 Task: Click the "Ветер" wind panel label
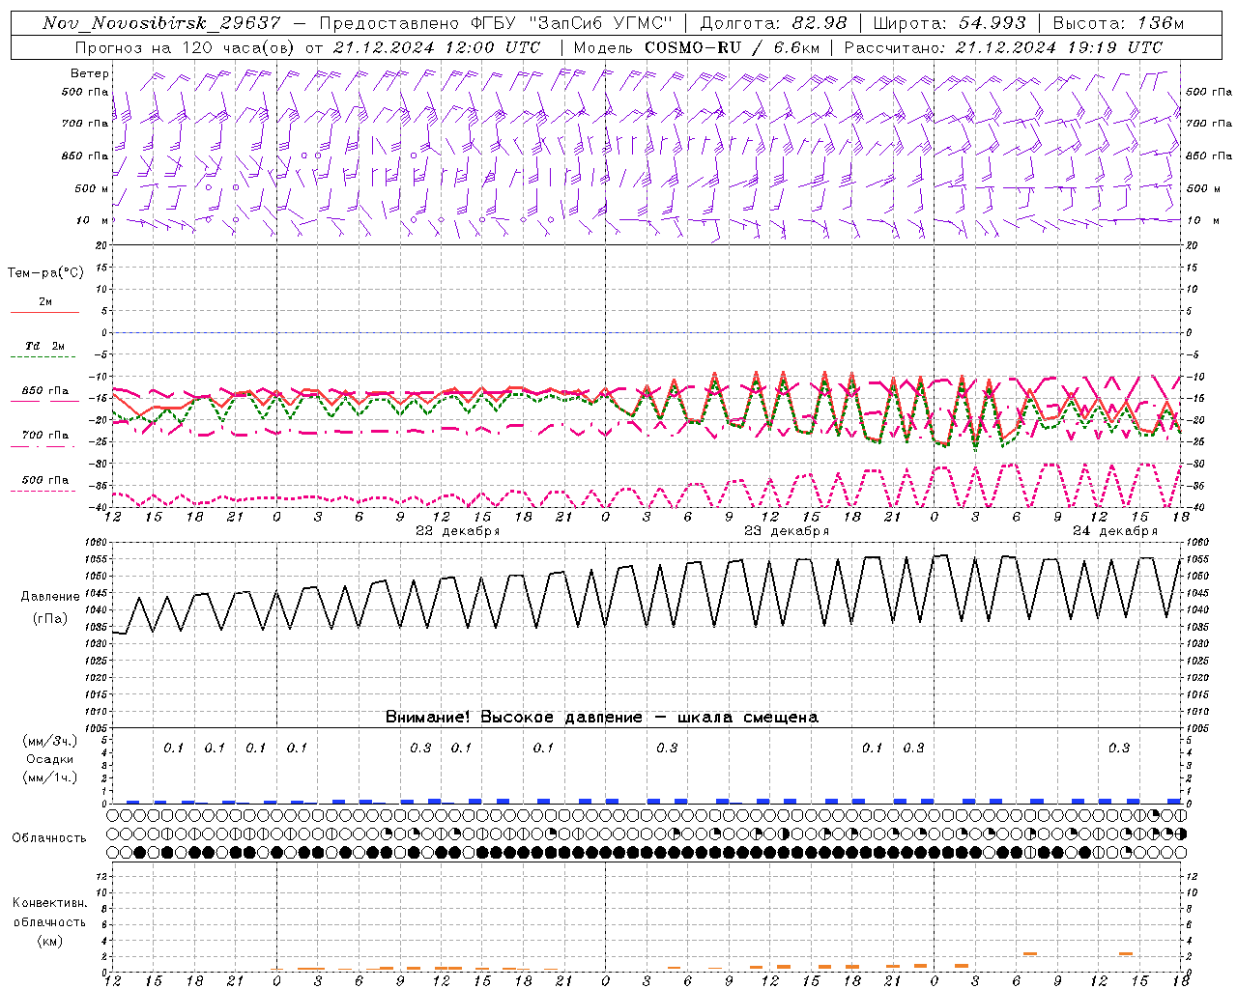pyautogui.click(x=89, y=73)
